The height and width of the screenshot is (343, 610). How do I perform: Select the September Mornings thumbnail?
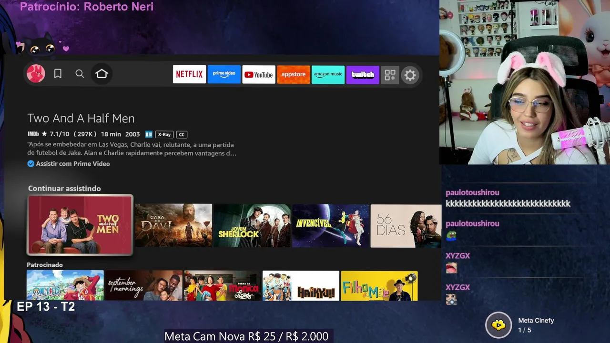tap(144, 285)
